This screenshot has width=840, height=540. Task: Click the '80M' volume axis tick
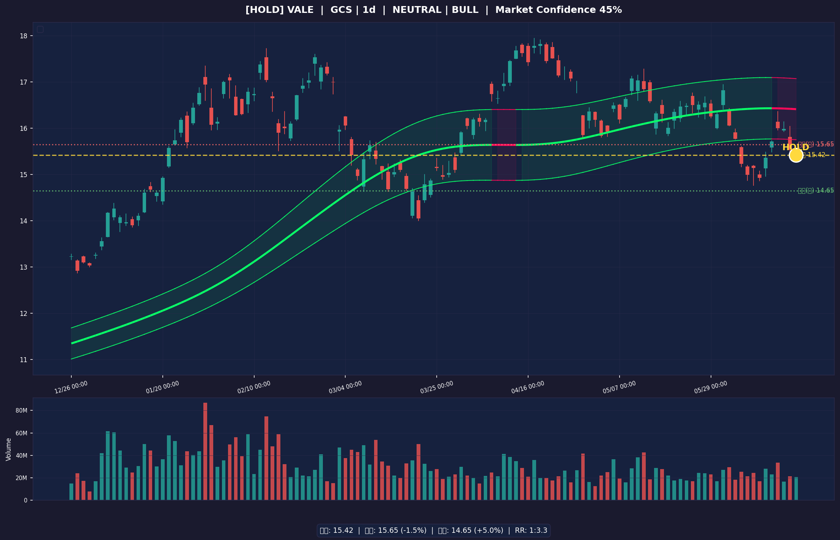click(21, 411)
